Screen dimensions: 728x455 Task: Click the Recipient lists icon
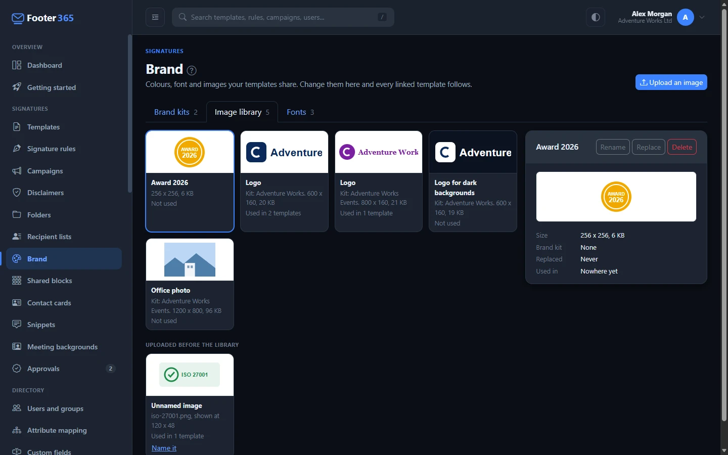(x=17, y=237)
